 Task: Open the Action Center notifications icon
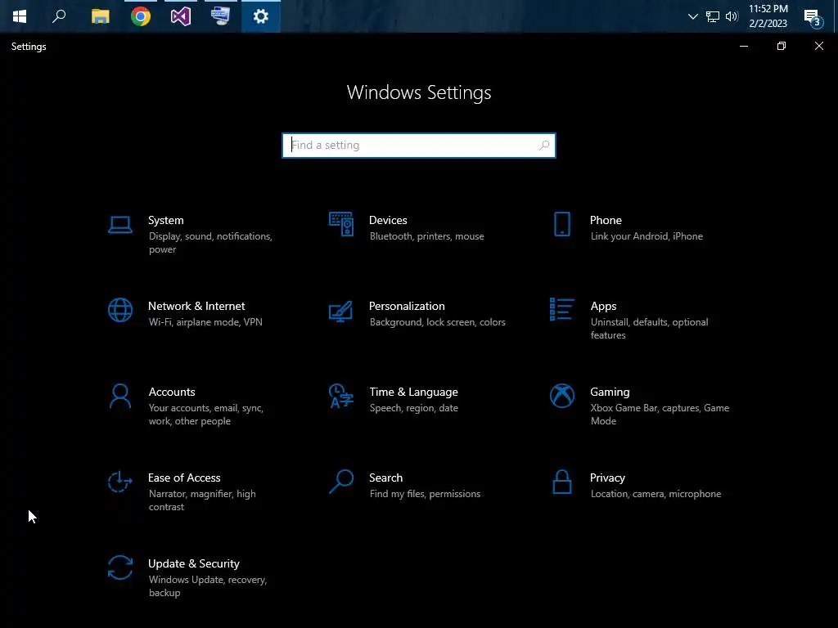coord(813,18)
